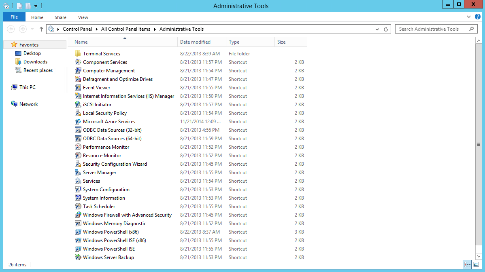This screenshot has width=485, height=272.
Task: Click the iSCSI Initiator shortcut icon
Action: pos(78,105)
